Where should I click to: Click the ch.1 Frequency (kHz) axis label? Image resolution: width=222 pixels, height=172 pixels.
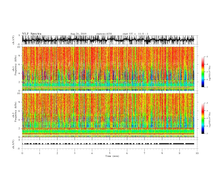[x=15, y=65]
